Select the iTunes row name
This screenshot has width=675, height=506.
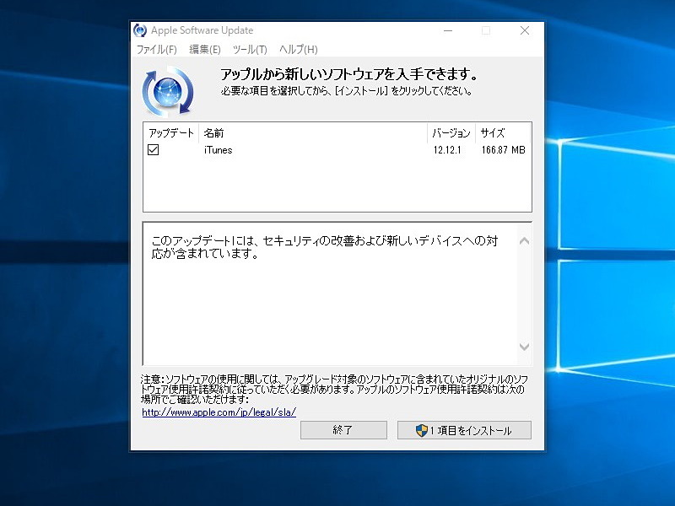tap(219, 150)
